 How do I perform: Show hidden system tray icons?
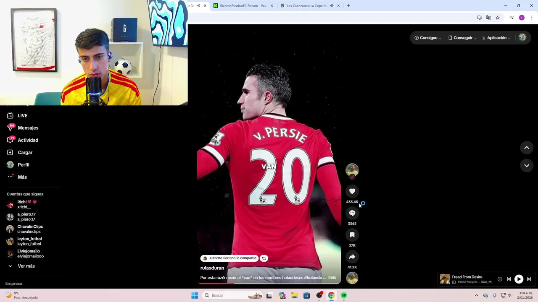pos(476,295)
